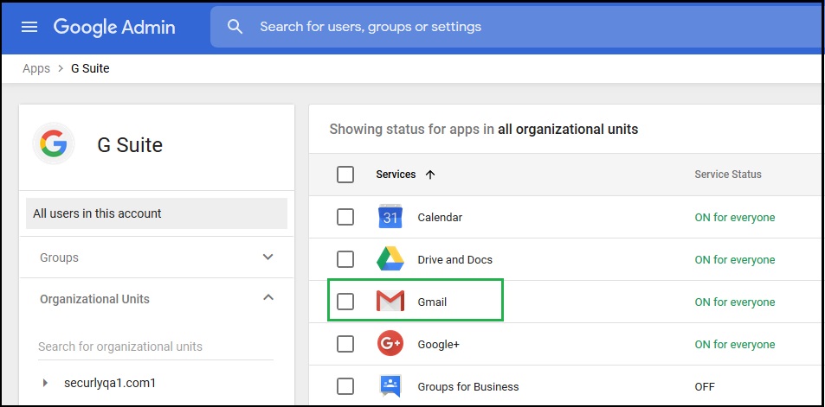Tick the Drive and Docs checkbox

[x=345, y=259]
